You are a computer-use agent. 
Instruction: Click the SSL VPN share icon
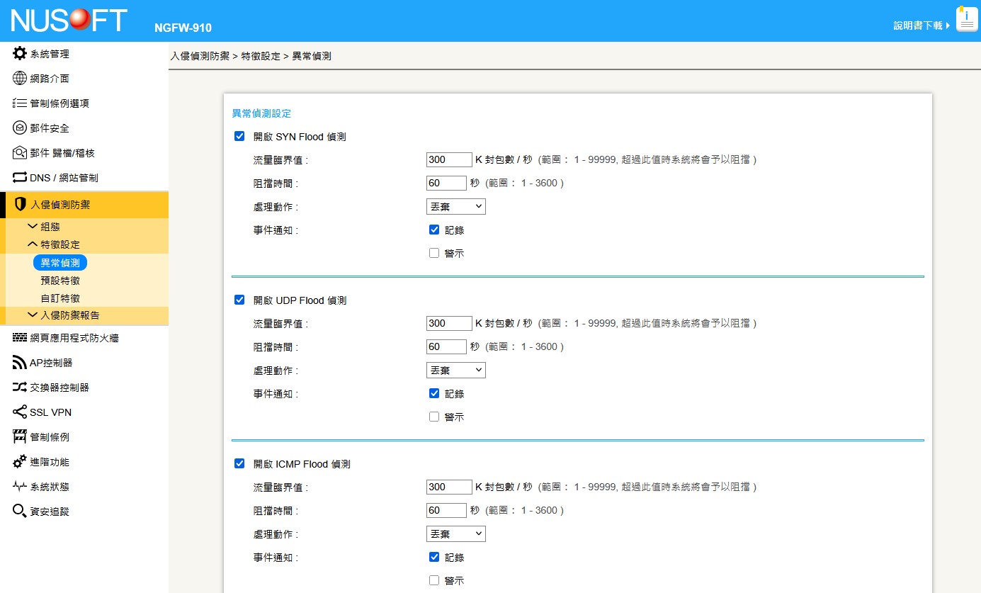coord(20,412)
